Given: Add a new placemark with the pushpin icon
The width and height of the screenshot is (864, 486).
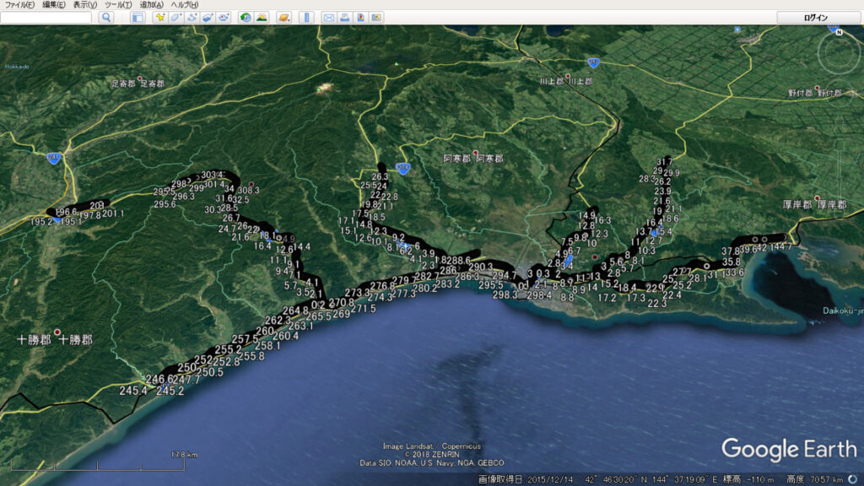Looking at the screenshot, I should pos(159,17).
